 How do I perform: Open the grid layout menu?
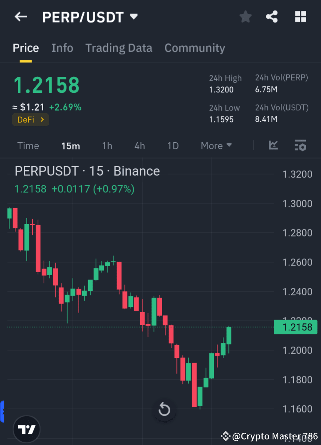(300, 16)
